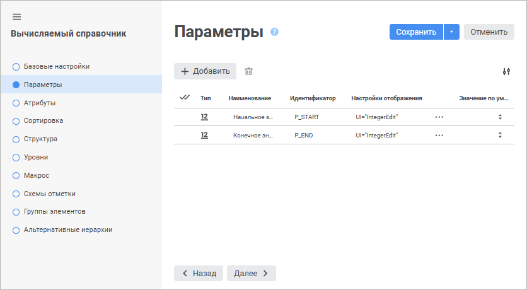The height and width of the screenshot is (290, 527).
Task: Expand the Сохранить dropdown arrow
Action: 451,32
